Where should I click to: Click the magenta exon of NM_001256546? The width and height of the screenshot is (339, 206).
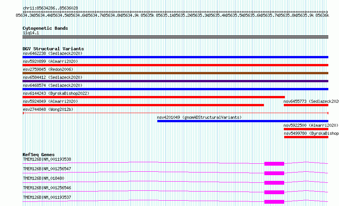(274, 192)
